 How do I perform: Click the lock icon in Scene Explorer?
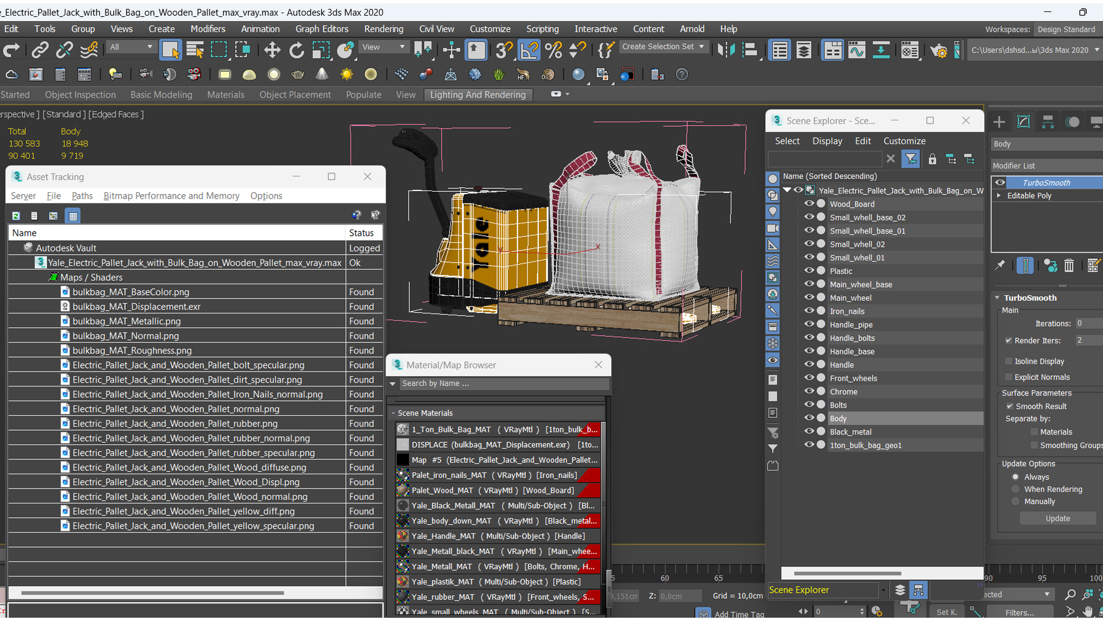coord(932,159)
